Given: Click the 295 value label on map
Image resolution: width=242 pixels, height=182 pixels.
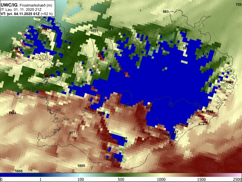Looking at the screenshot, I should 184,31.
